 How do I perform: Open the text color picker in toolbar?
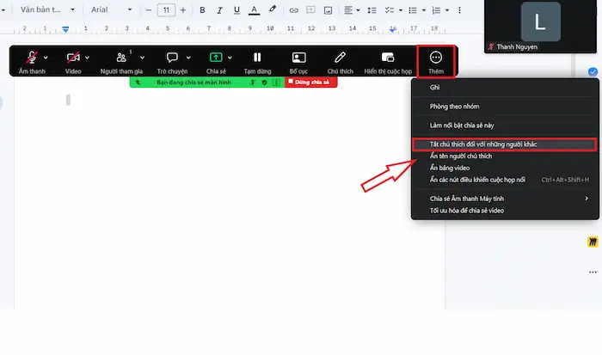coord(254,10)
